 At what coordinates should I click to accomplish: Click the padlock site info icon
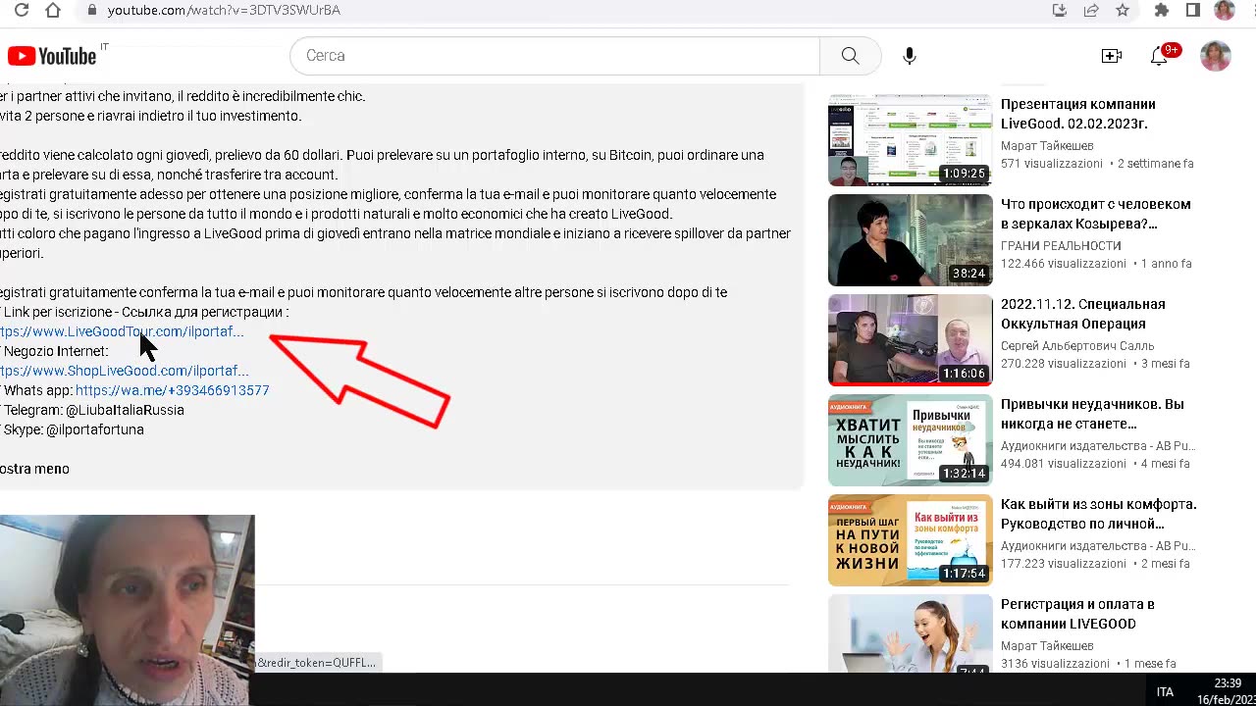point(91,10)
